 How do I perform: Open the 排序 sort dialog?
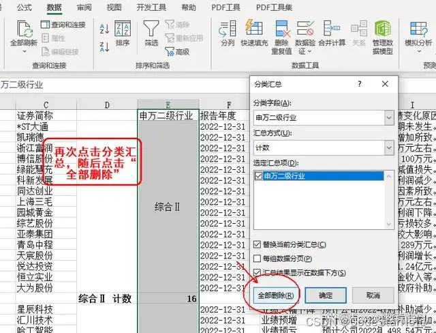(123, 33)
